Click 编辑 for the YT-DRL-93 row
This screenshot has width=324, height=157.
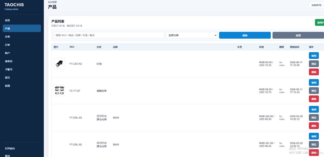pyautogui.click(x=314, y=109)
